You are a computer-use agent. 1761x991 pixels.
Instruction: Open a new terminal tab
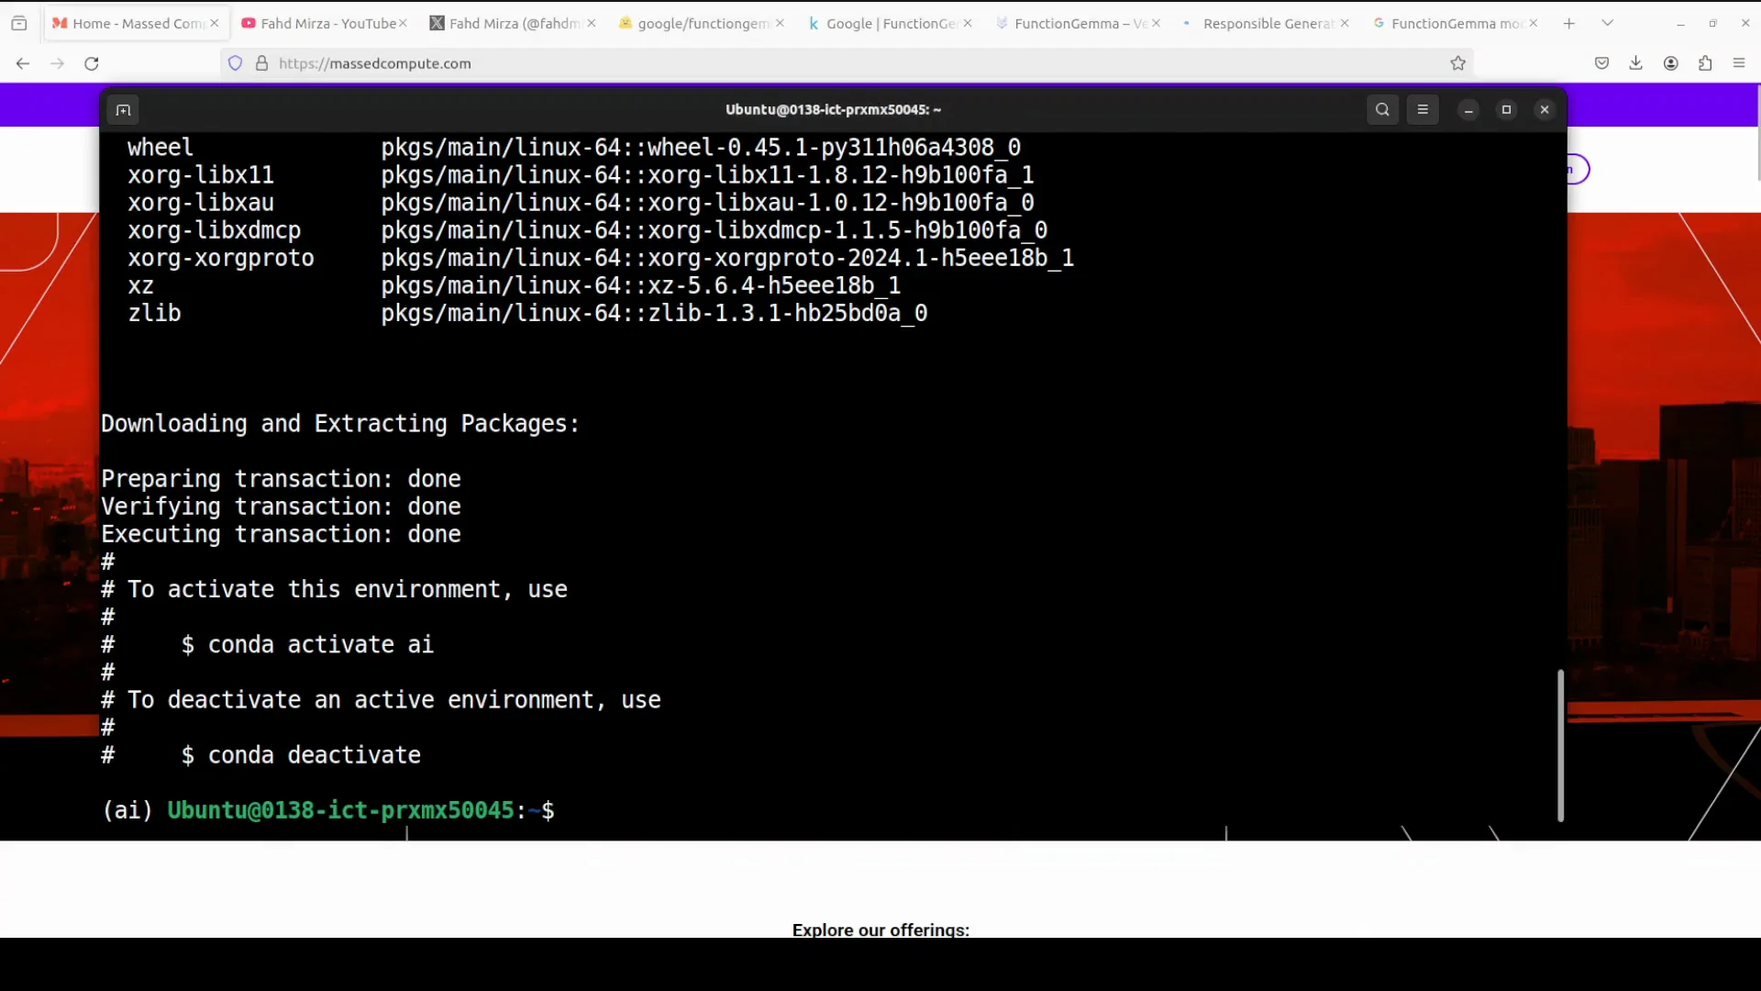(123, 109)
